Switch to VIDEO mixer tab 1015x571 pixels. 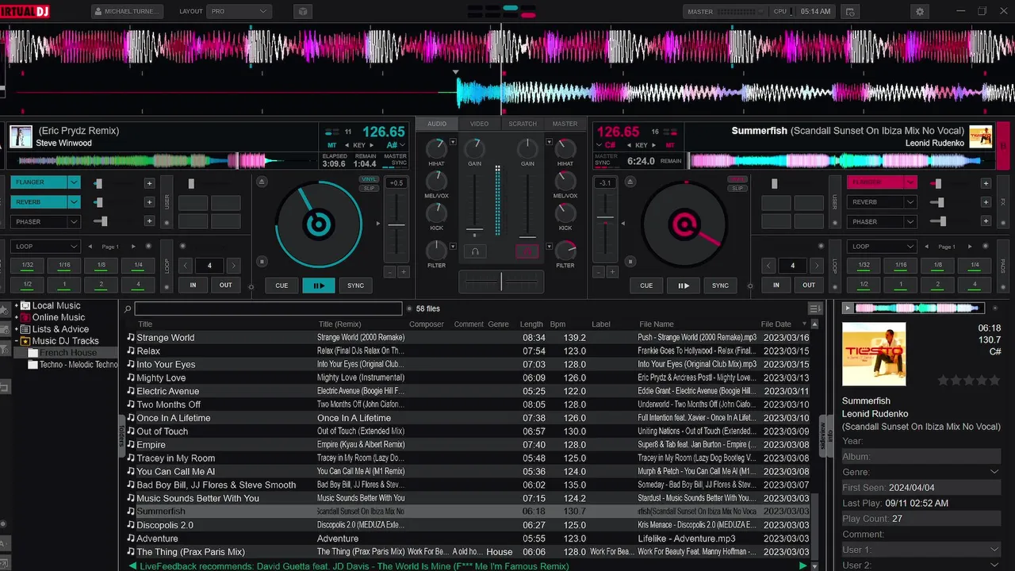pyautogui.click(x=479, y=124)
